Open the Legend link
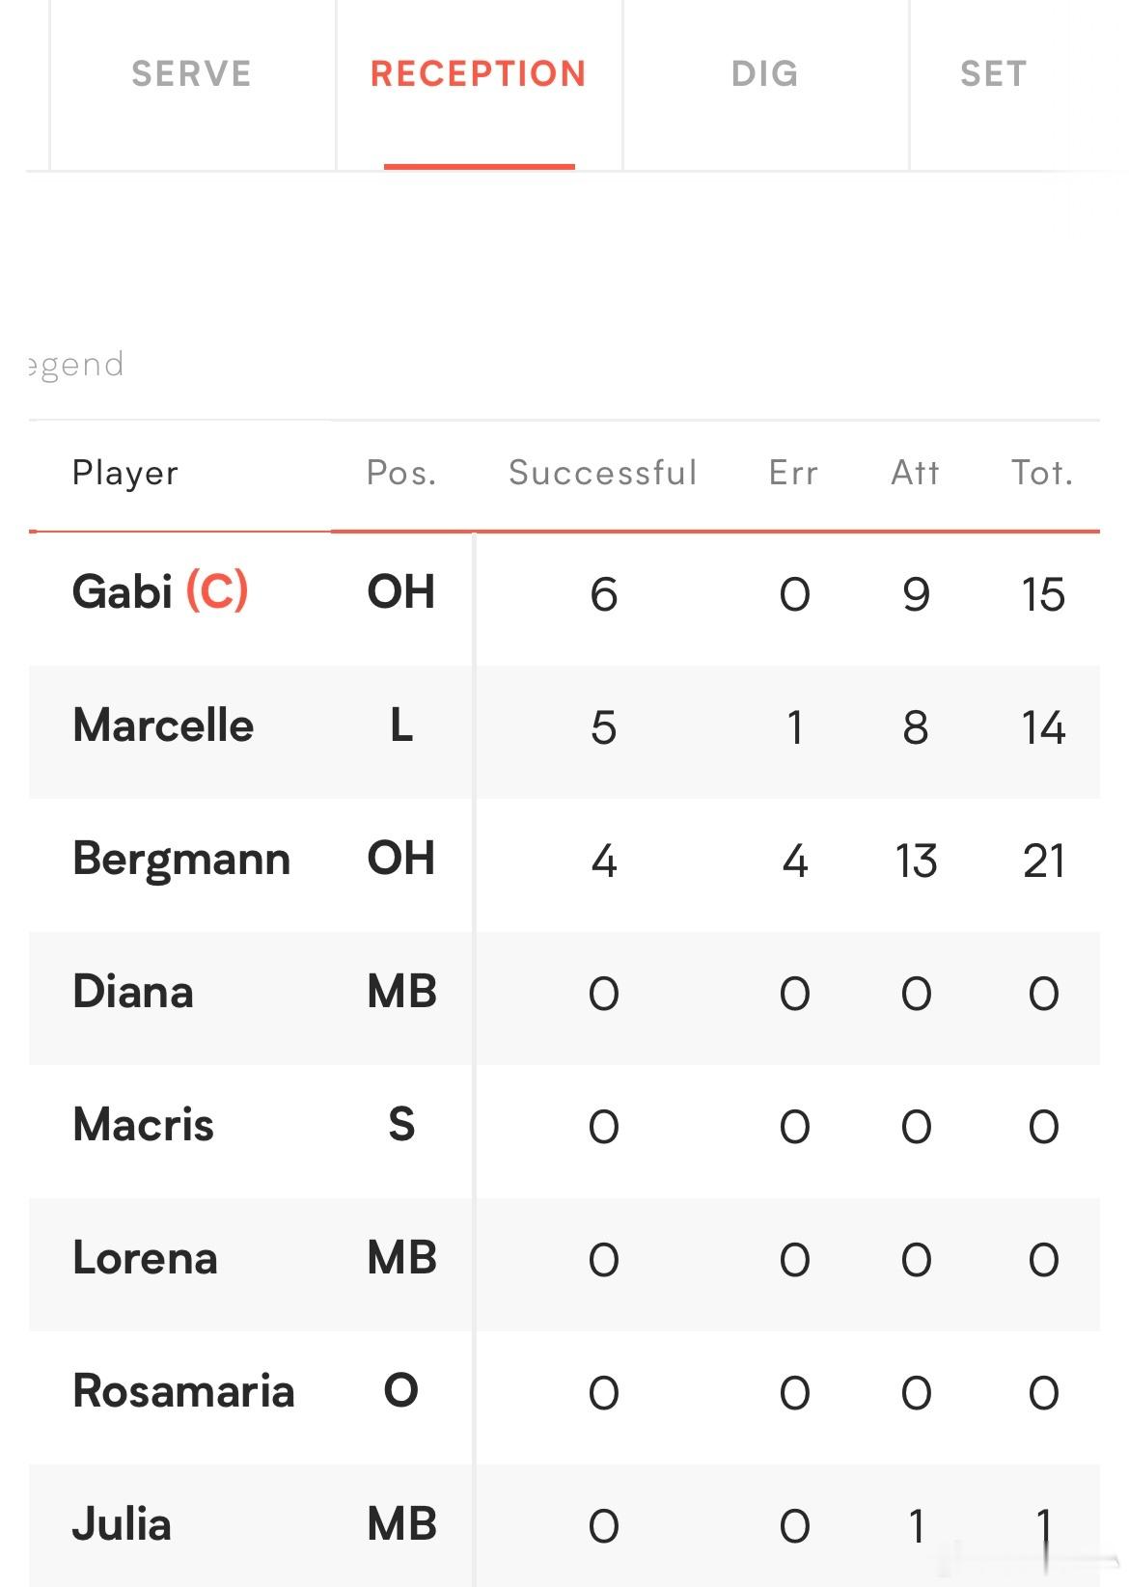 tap(76, 365)
